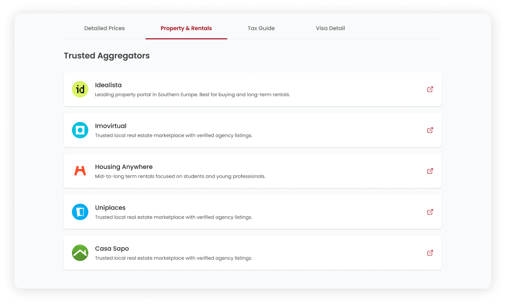Open the external link for Idealista
506x304 pixels.
430,89
